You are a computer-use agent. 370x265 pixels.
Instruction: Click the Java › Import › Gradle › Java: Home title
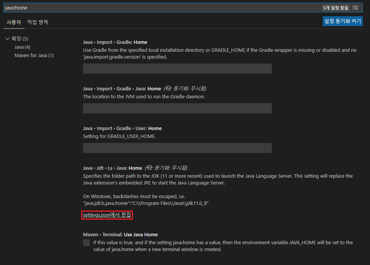coord(122,88)
